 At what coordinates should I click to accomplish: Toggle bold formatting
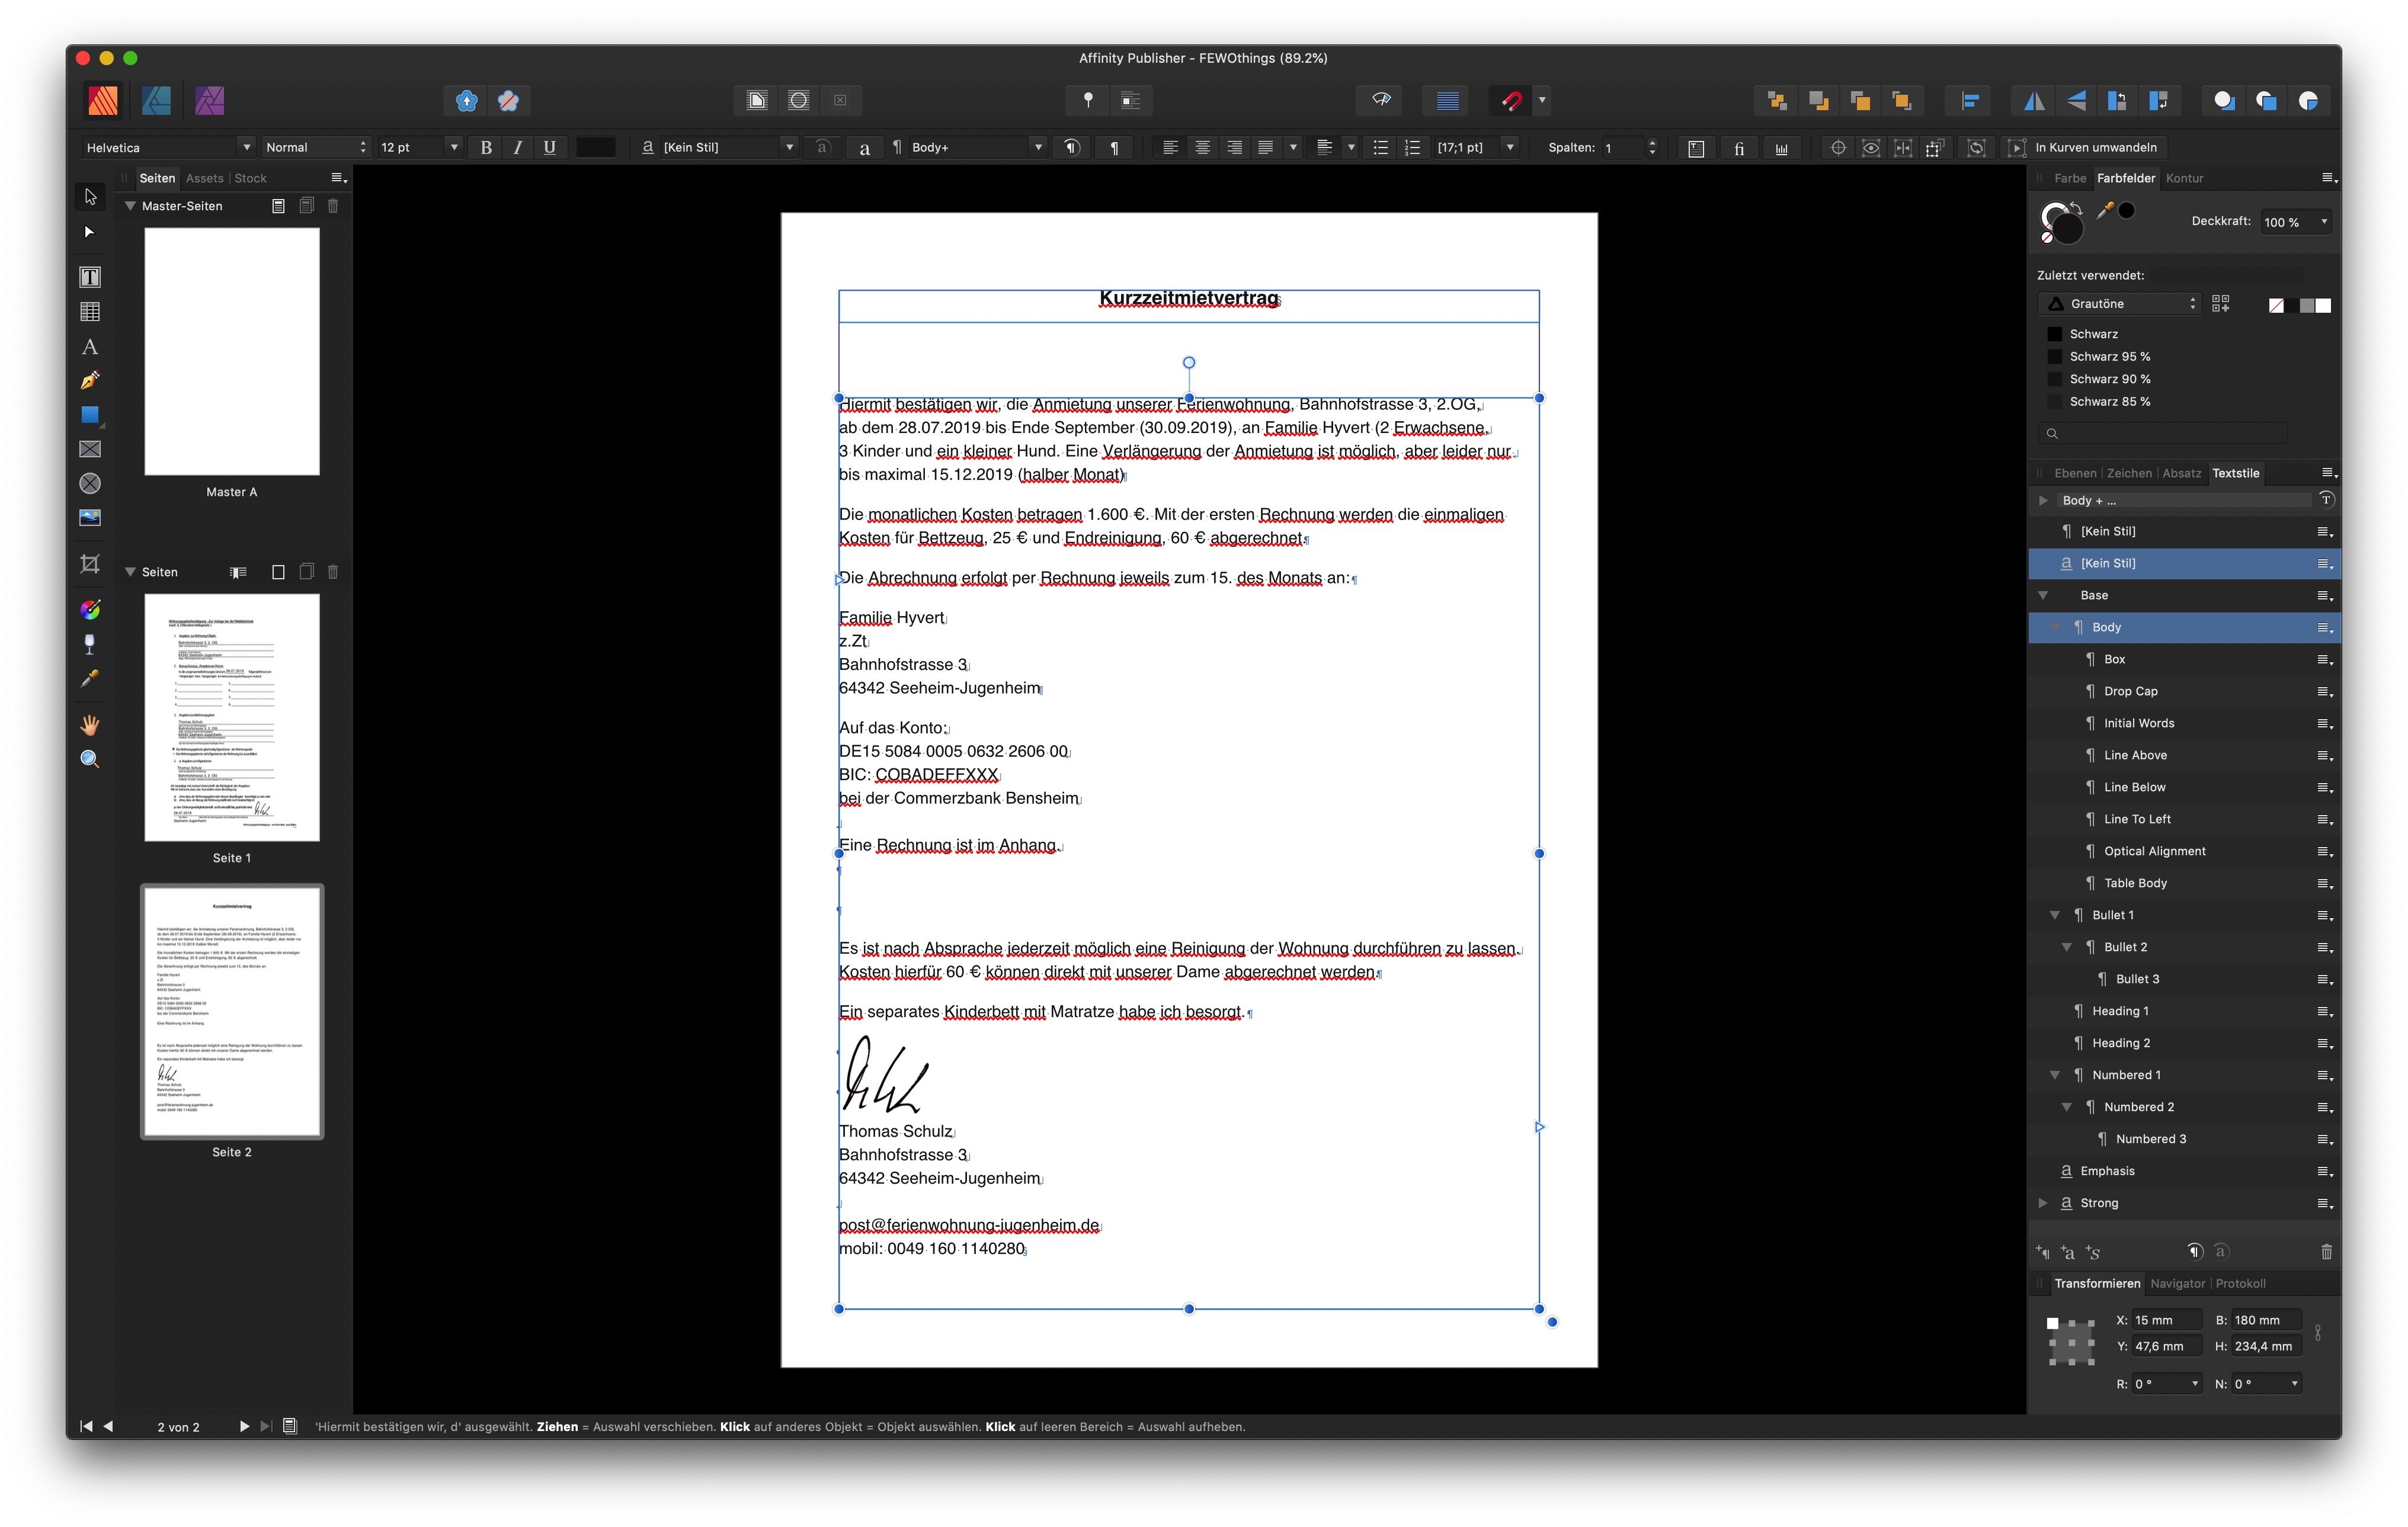click(x=486, y=147)
